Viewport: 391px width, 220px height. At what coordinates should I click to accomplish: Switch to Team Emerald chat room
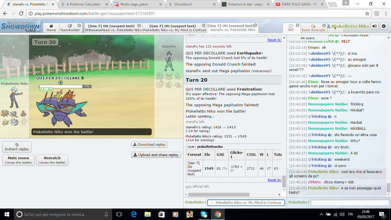313,28
